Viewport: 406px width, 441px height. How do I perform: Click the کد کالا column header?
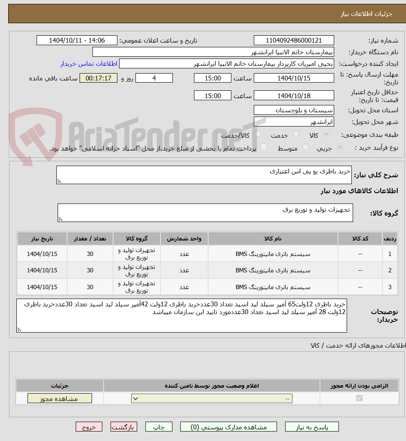[360, 238]
